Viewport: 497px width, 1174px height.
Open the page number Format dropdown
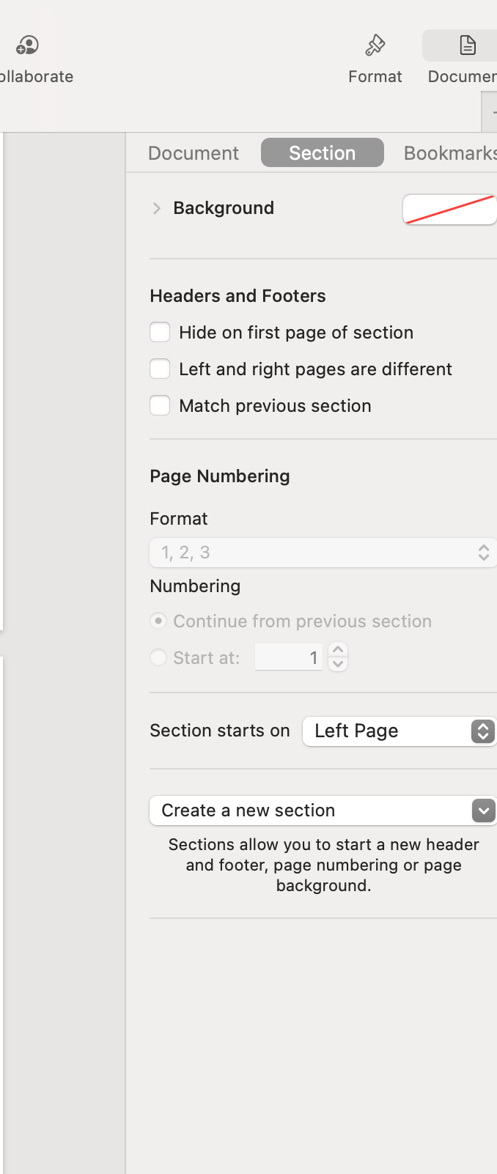point(323,553)
